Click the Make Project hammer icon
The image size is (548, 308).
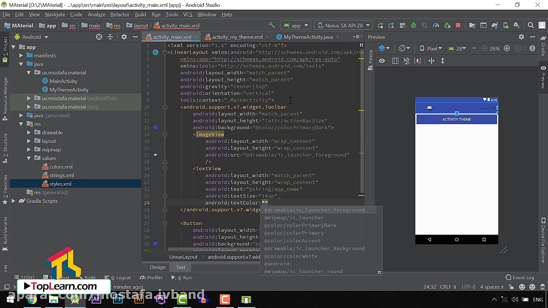click(272, 25)
